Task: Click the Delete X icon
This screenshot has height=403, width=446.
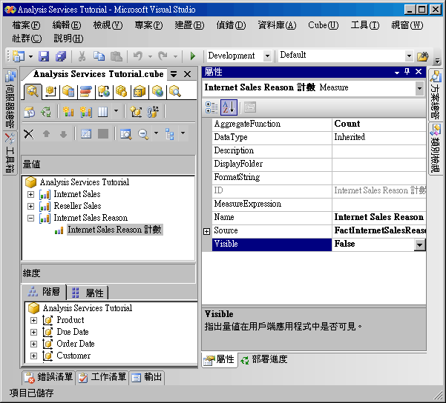Action: pyautogui.click(x=29, y=134)
